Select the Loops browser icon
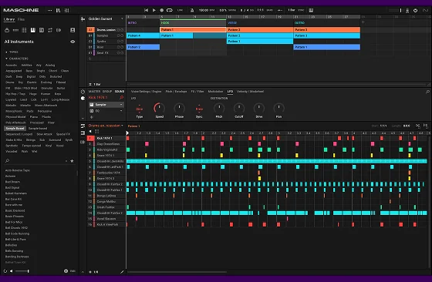This screenshot has height=282, width=432. pyautogui.click(x=50, y=30)
